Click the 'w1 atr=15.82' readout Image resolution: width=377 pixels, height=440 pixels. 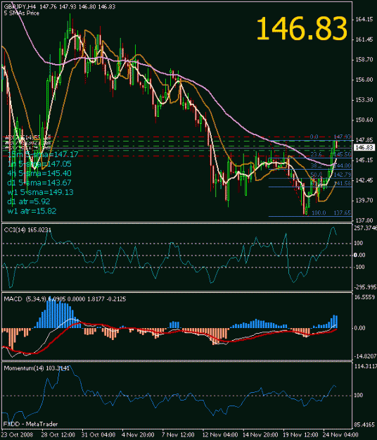32,211
